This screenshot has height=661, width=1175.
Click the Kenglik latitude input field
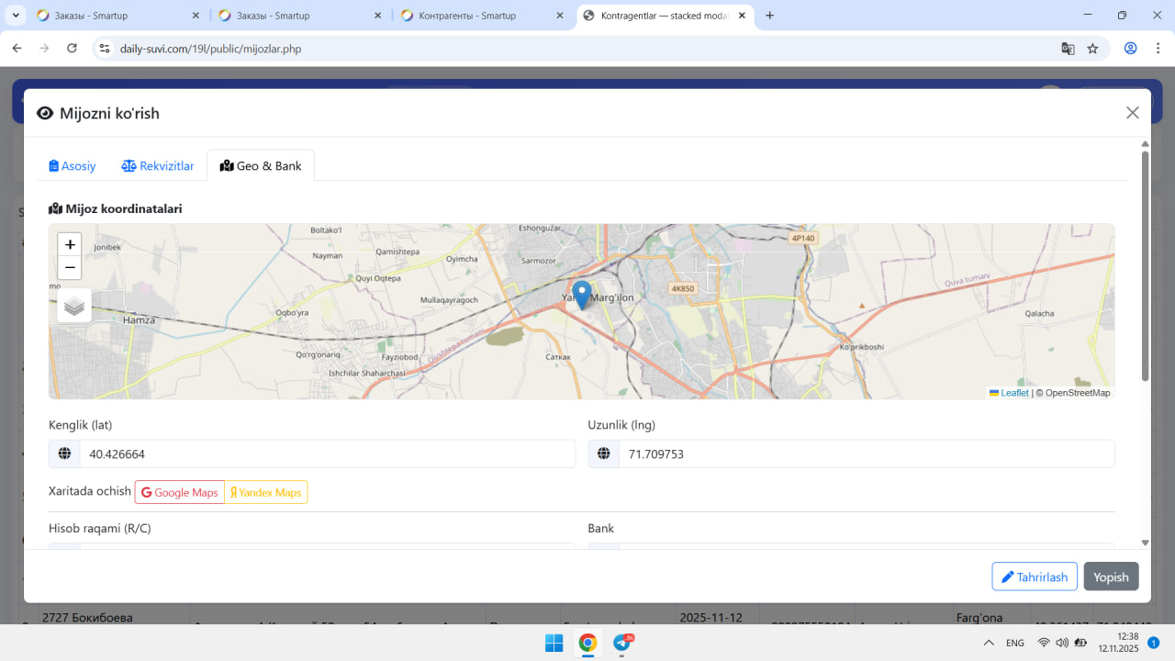326,454
